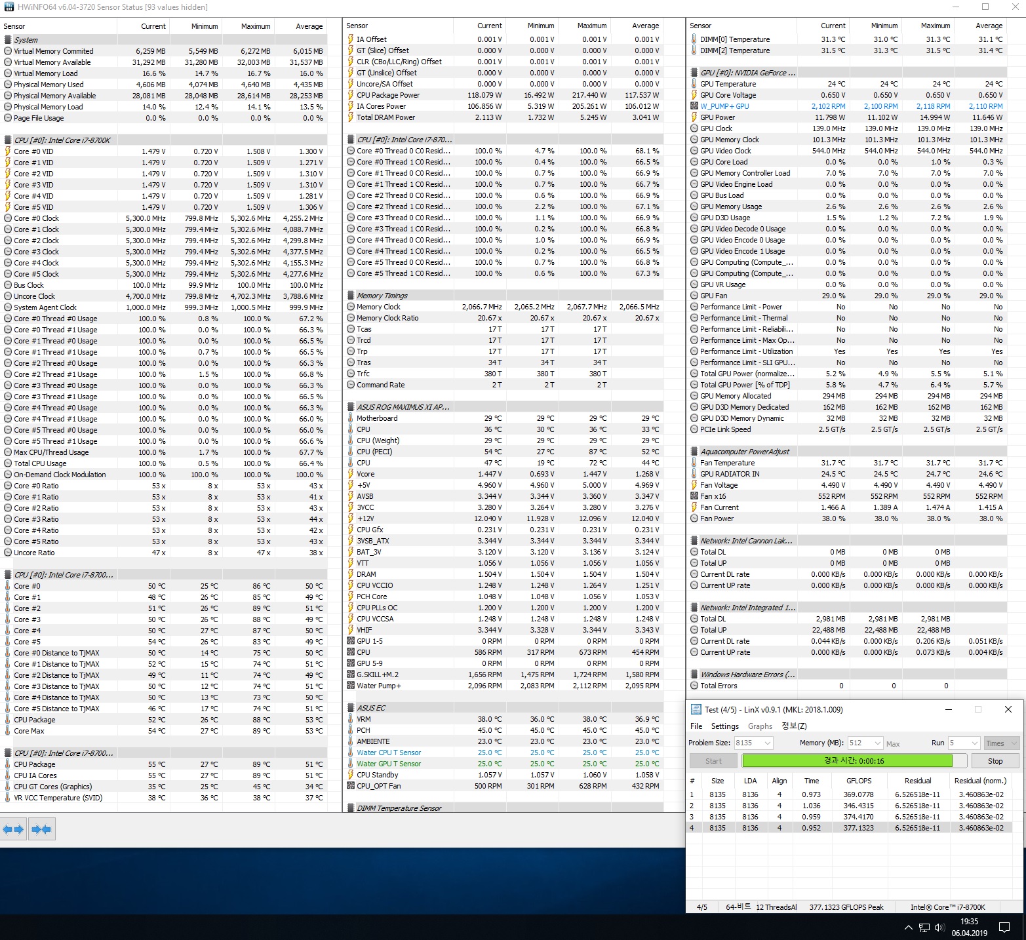Image resolution: width=1026 pixels, height=940 pixels.
Task: Click the GFLOPS column header
Action: [x=858, y=781]
